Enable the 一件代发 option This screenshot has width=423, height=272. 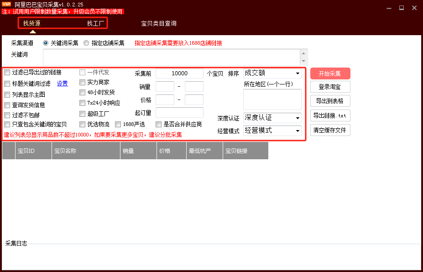point(82,72)
